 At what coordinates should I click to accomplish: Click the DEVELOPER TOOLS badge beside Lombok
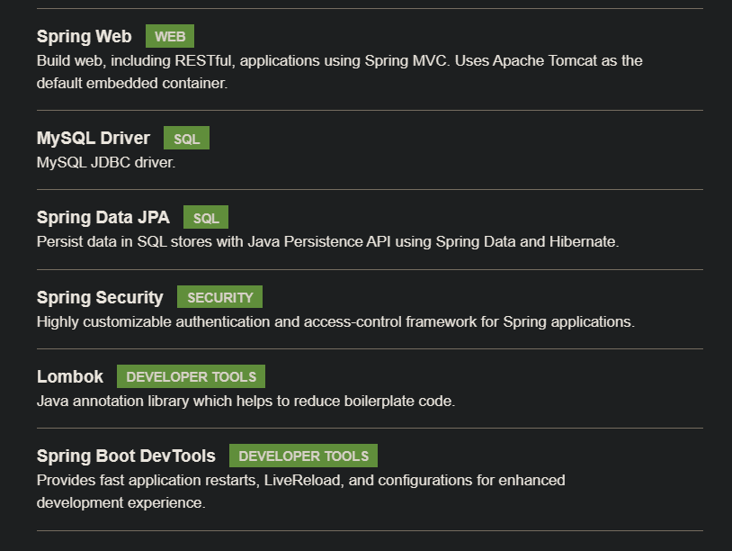click(x=191, y=376)
